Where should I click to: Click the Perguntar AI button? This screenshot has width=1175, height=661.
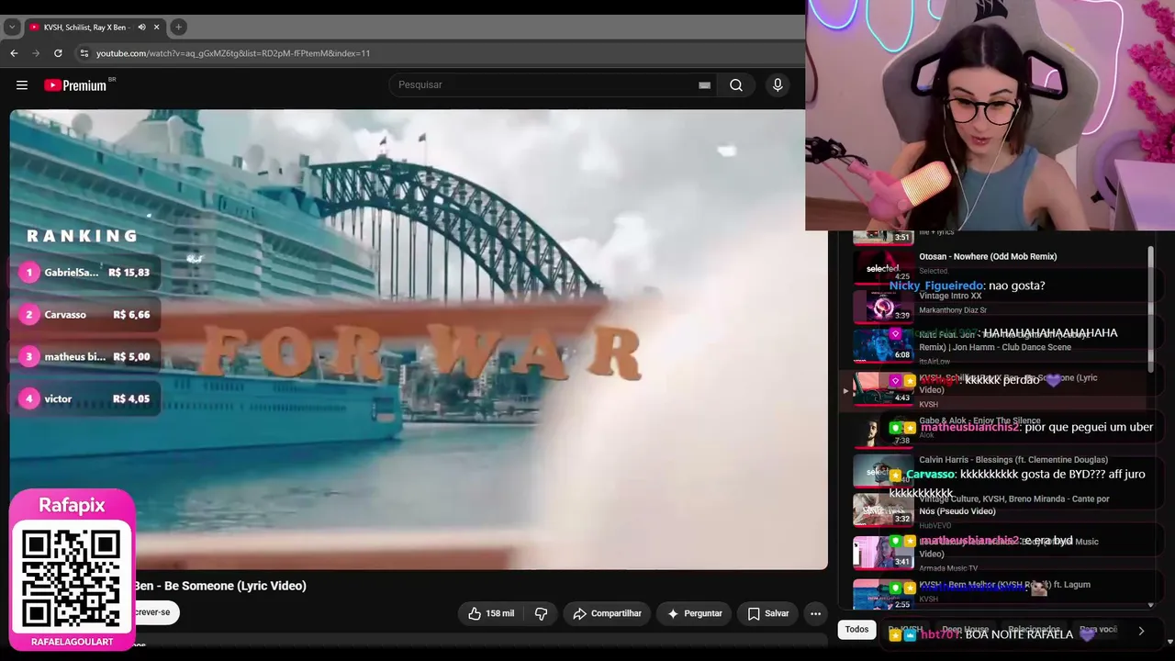coord(694,613)
